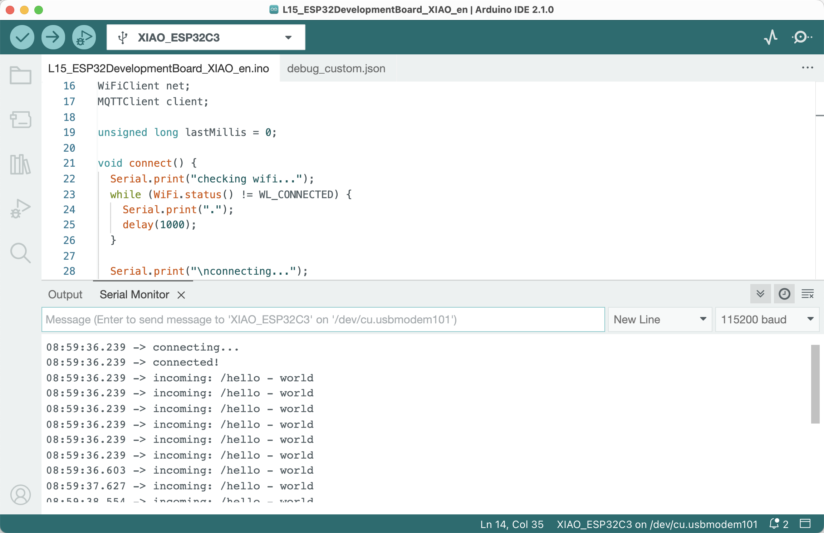Open the Boards Manager sidebar icon
This screenshot has width=824, height=533.
coord(21,119)
